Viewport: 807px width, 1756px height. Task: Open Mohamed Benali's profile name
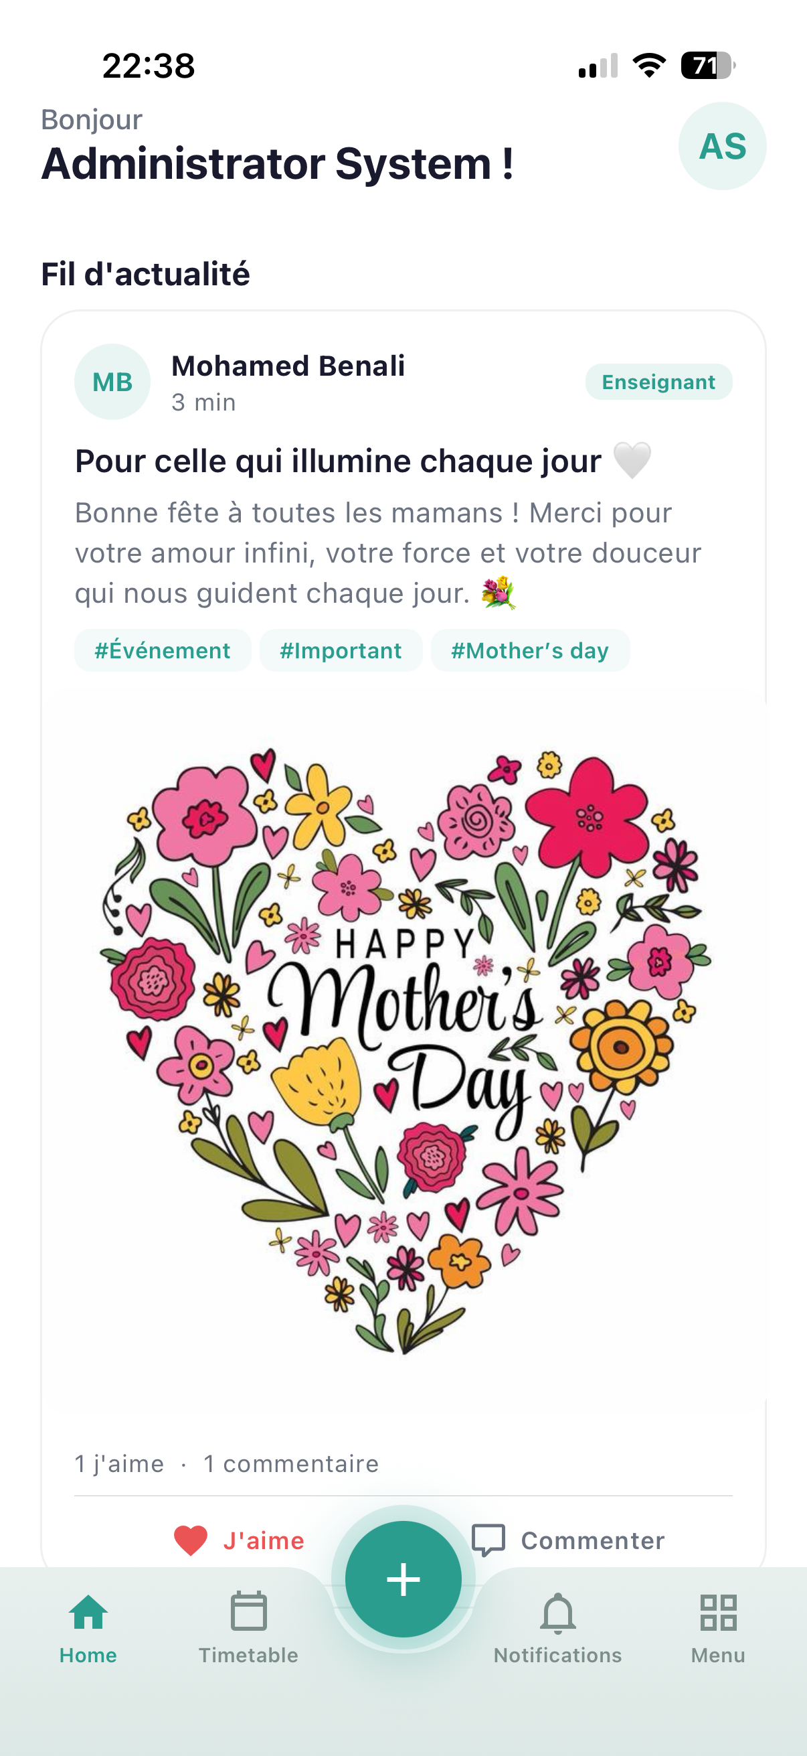click(288, 366)
